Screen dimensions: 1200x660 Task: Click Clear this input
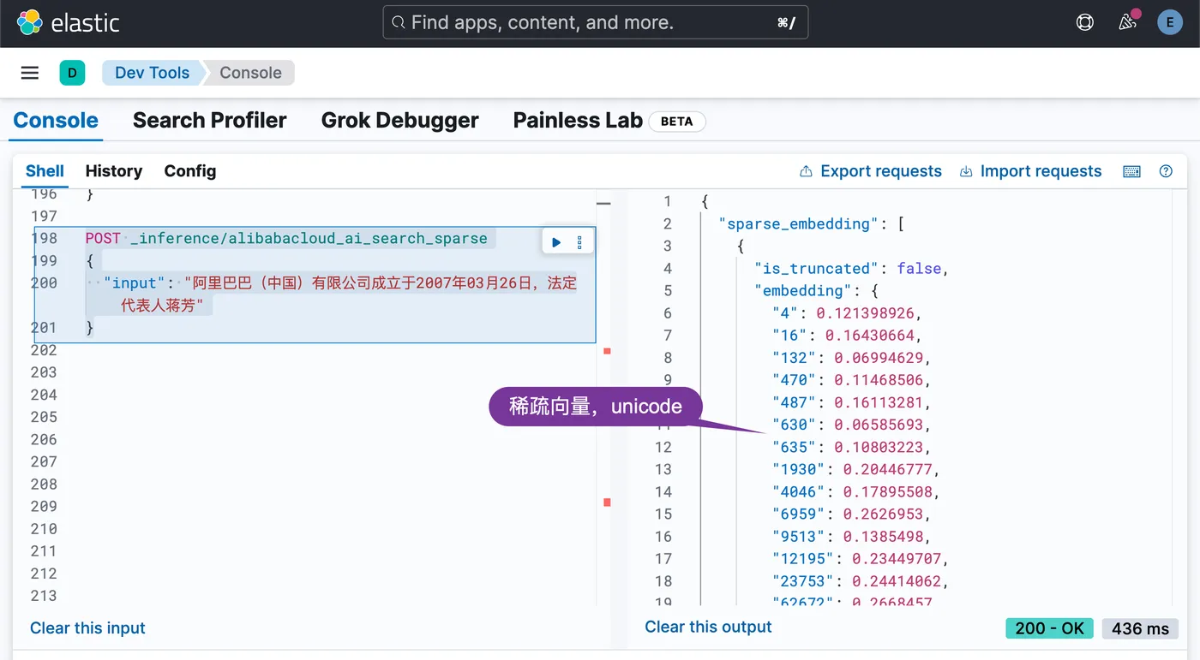coord(87,628)
